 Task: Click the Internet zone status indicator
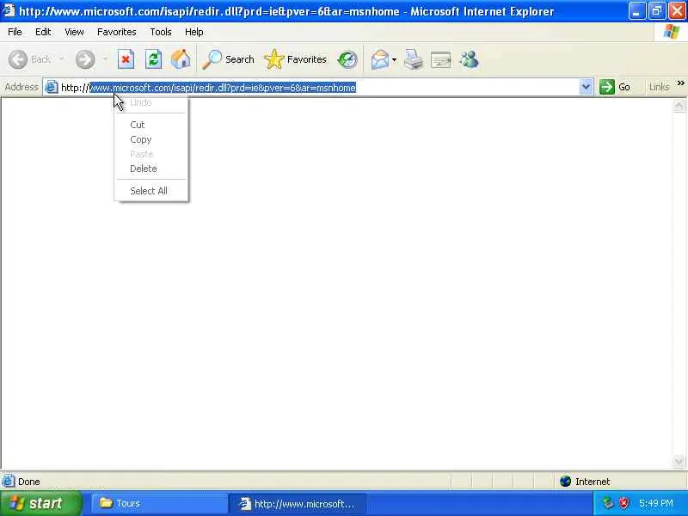click(585, 482)
